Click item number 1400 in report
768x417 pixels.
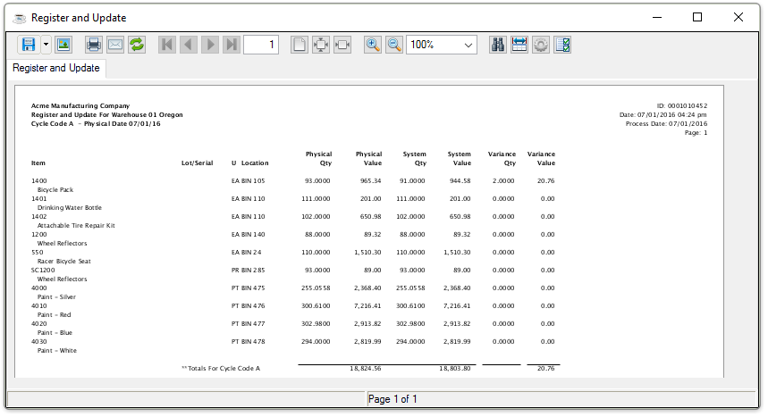(x=39, y=180)
